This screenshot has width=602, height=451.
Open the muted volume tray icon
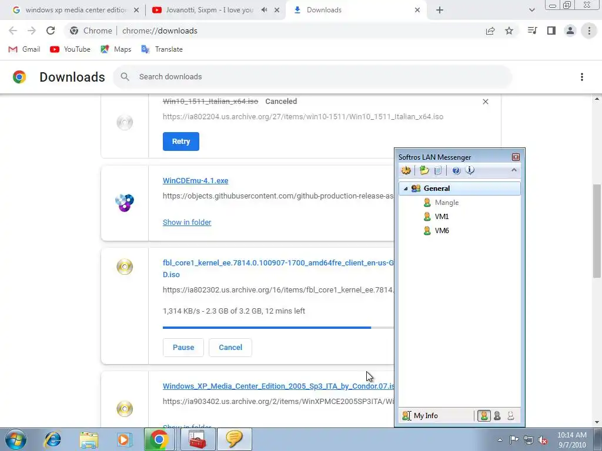[x=543, y=440]
